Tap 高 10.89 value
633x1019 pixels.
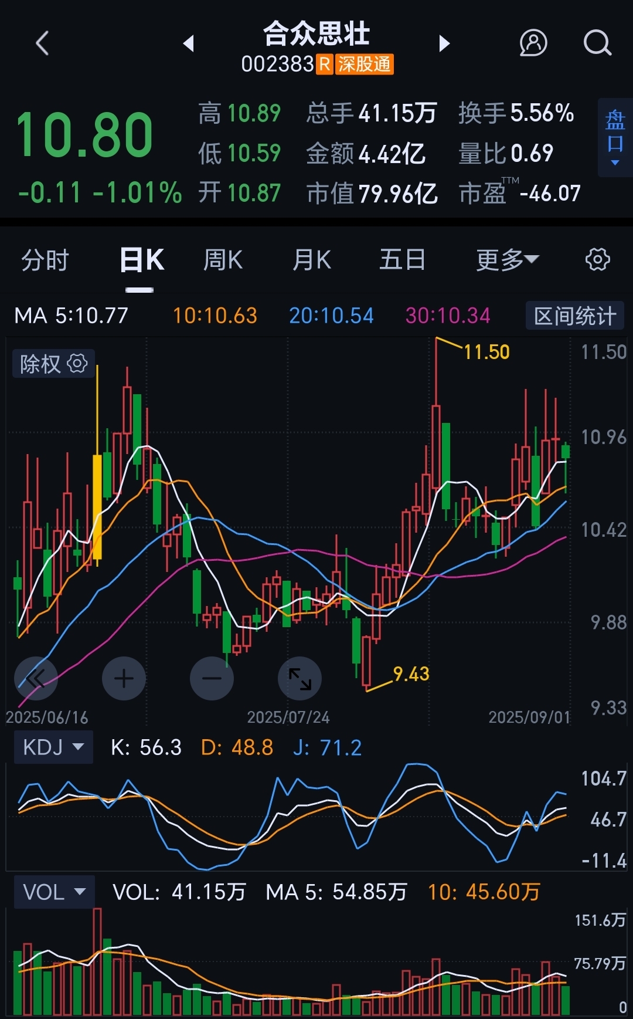pyautogui.click(x=240, y=113)
